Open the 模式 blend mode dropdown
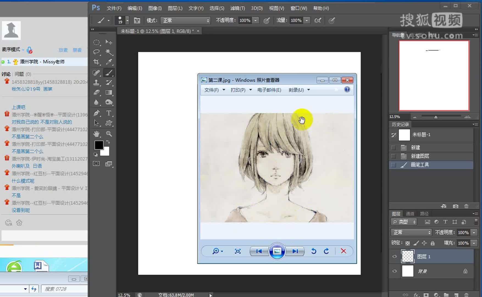 click(185, 20)
